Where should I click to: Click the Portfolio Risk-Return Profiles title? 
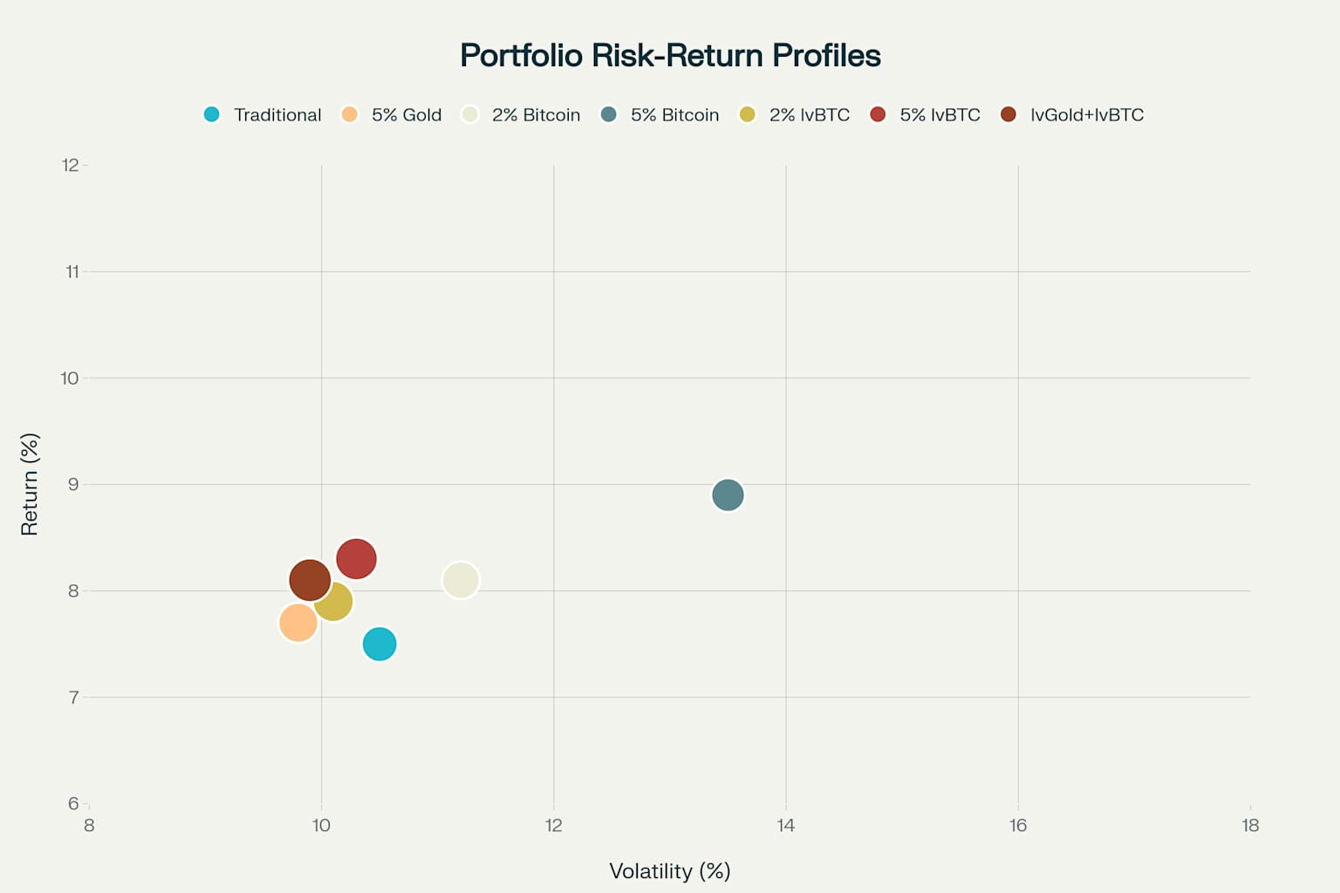point(670,56)
